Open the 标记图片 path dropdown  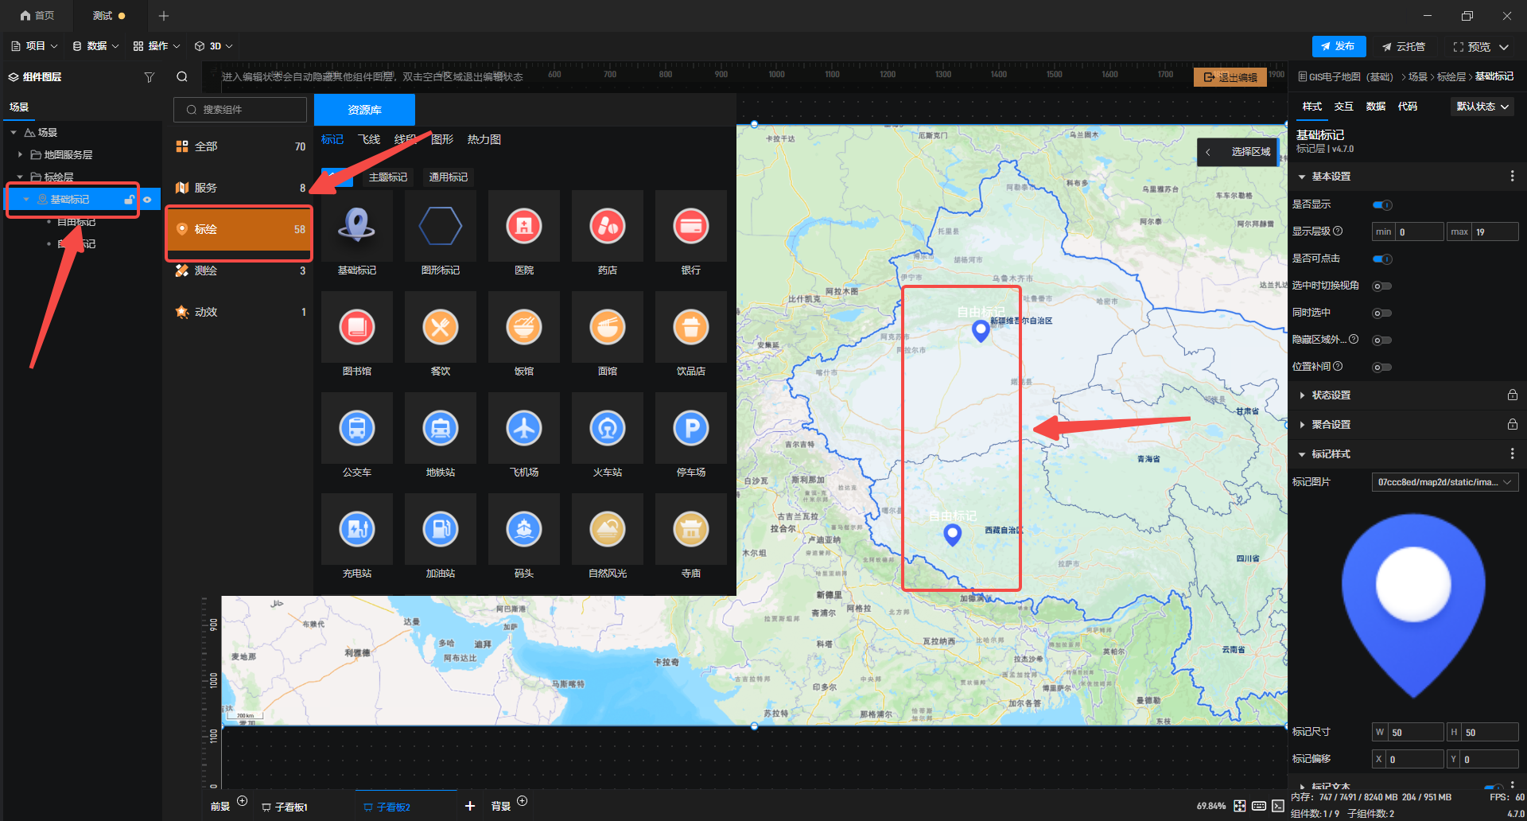pyautogui.click(x=1445, y=482)
